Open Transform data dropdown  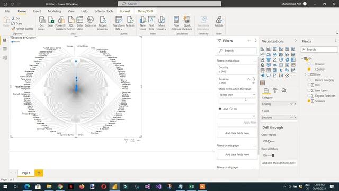click(x=119, y=23)
